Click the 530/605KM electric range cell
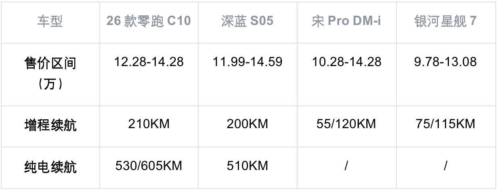499x191 pixels. click(x=149, y=166)
